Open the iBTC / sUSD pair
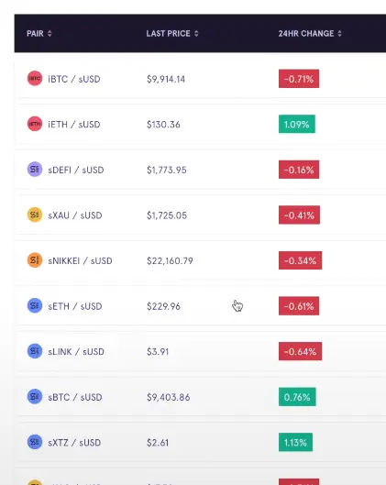 pyautogui.click(x=74, y=79)
